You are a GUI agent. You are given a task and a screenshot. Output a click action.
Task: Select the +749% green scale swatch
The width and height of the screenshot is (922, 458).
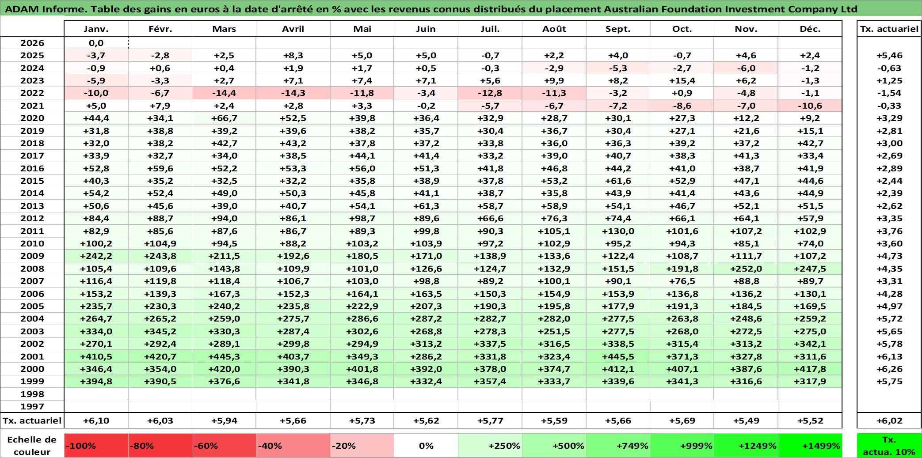tap(618, 446)
